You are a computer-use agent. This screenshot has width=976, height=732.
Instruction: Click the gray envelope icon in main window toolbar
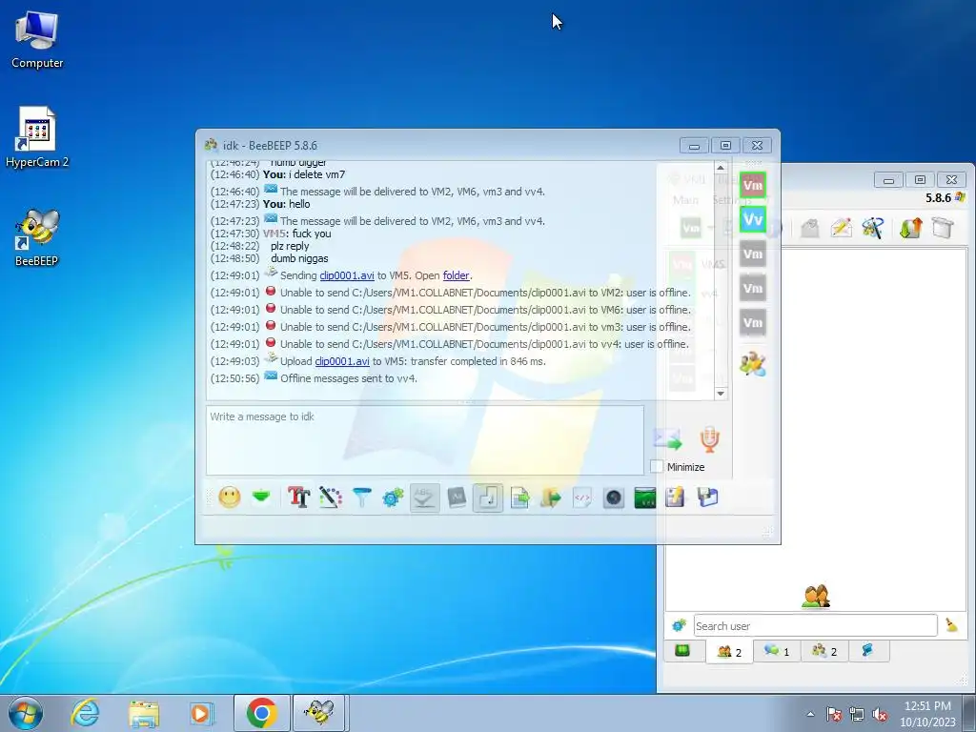809,228
